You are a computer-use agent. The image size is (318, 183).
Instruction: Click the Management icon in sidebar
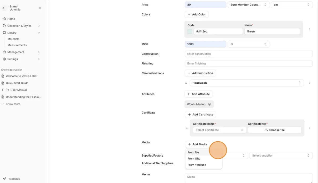point(4,52)
